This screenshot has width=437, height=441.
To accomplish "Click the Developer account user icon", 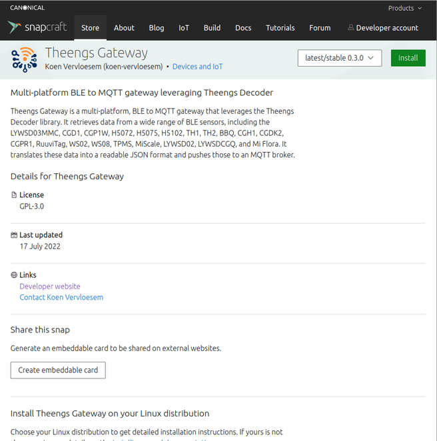I will tap(350, 27).
